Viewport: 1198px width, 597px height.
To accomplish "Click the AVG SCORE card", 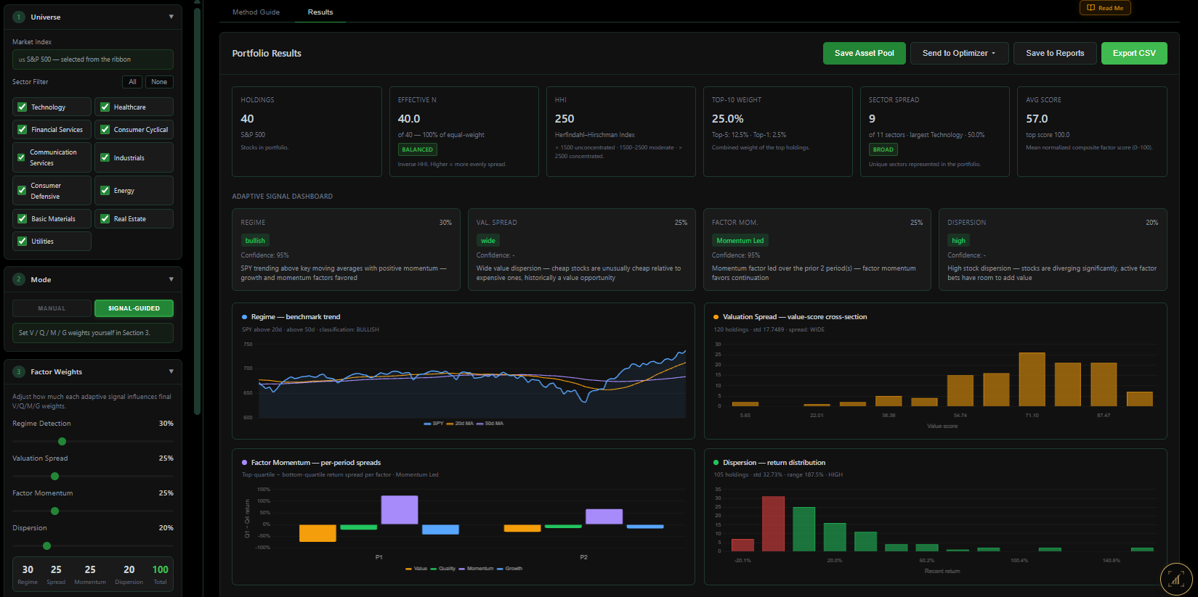I will (1092, 131).
